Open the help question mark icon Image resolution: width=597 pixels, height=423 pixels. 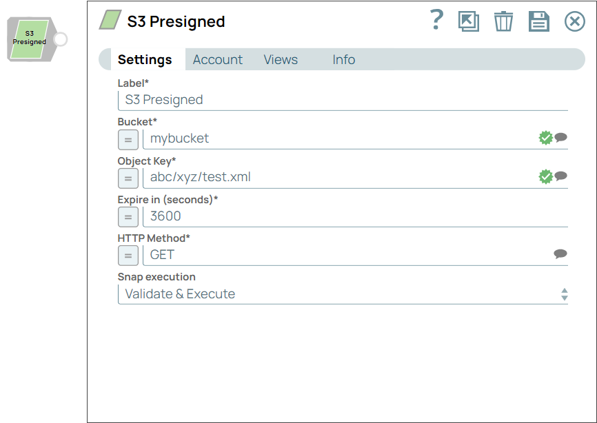point(436,21)
